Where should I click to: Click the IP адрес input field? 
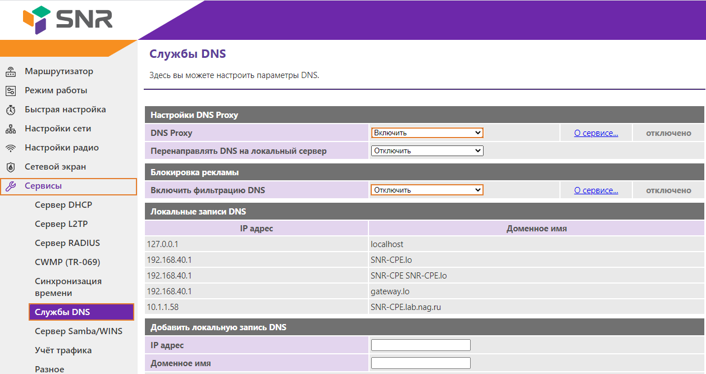[421, 345]
